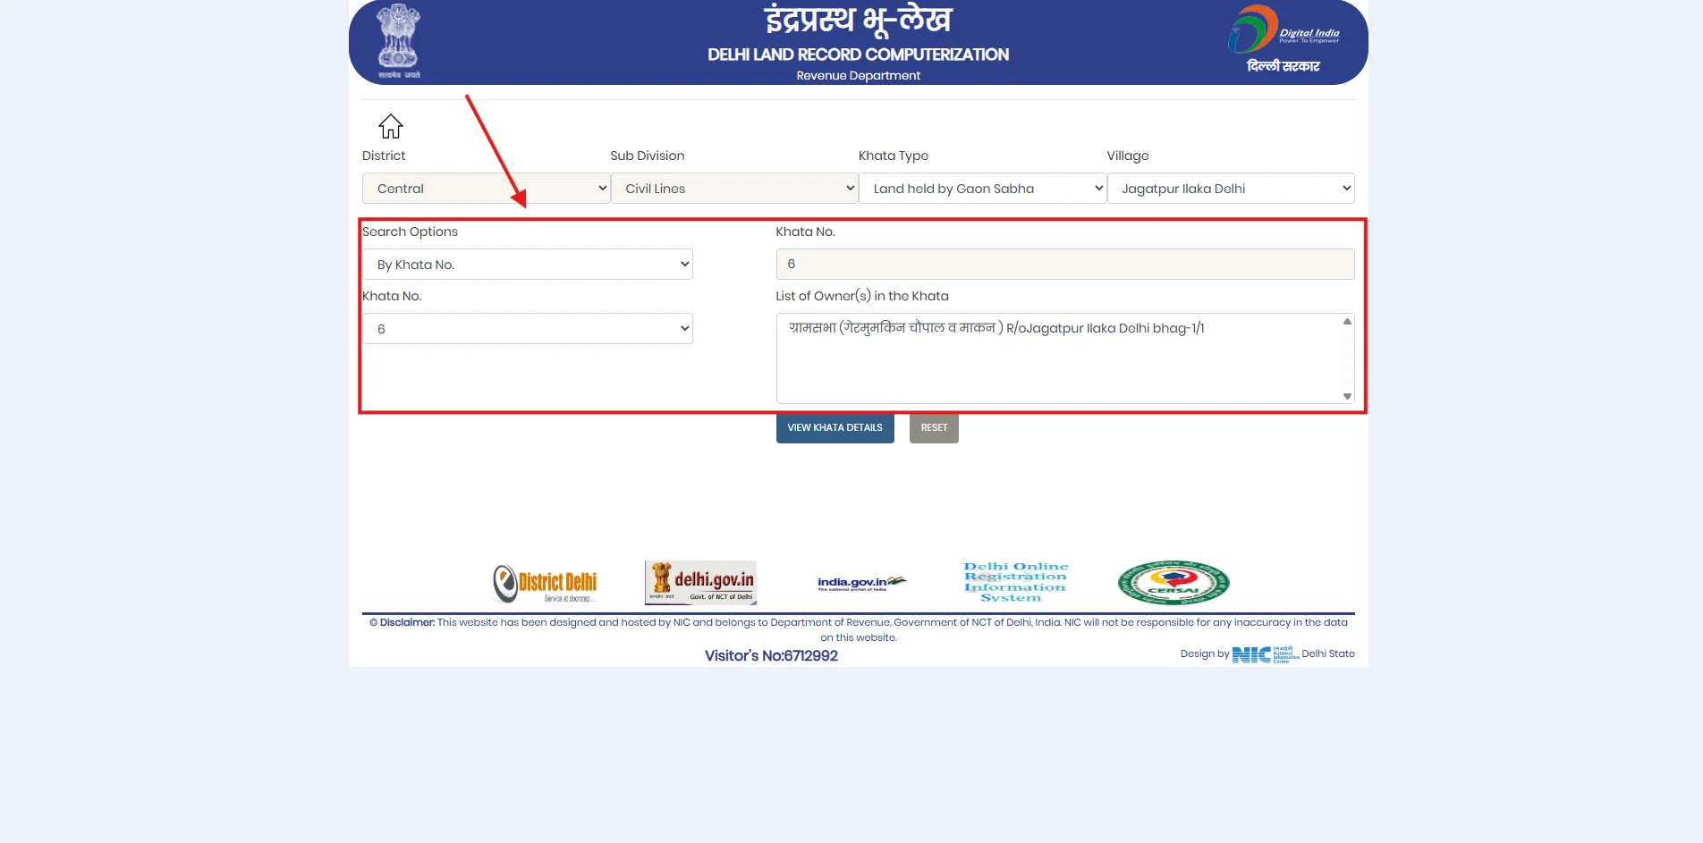1703x843 pixels.
Task: Click the दिल्ली सरकार logo in header
Action: click(x=1283, y=64)
